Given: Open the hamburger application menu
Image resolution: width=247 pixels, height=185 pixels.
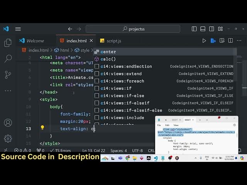Looking at the screenshot, I should point(18,29).
